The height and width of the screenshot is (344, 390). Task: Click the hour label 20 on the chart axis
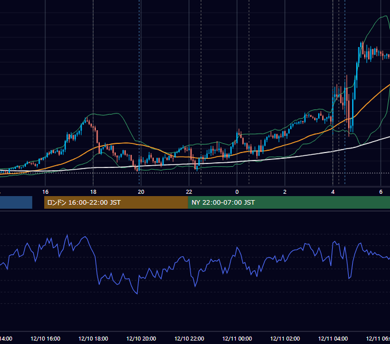(141, 192)
